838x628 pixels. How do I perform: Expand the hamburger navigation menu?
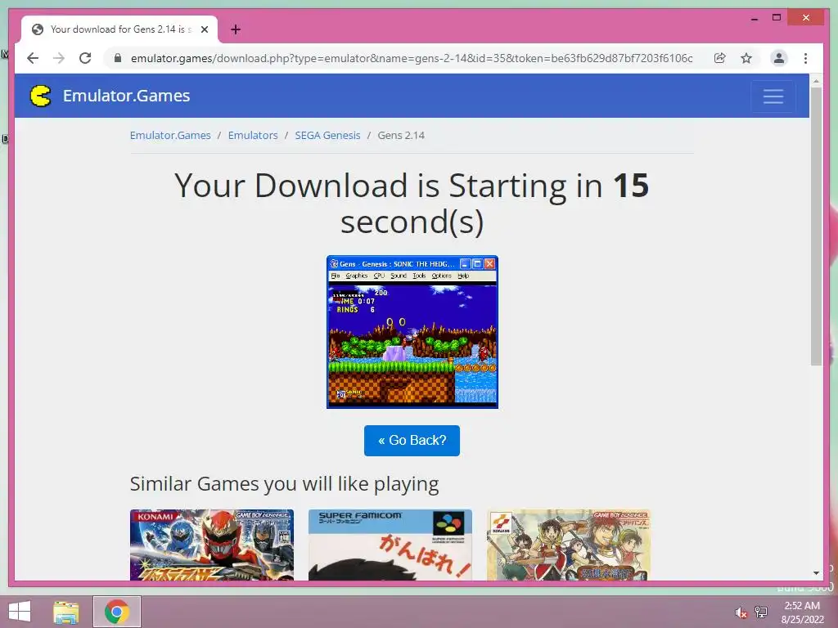pos(773,96)
